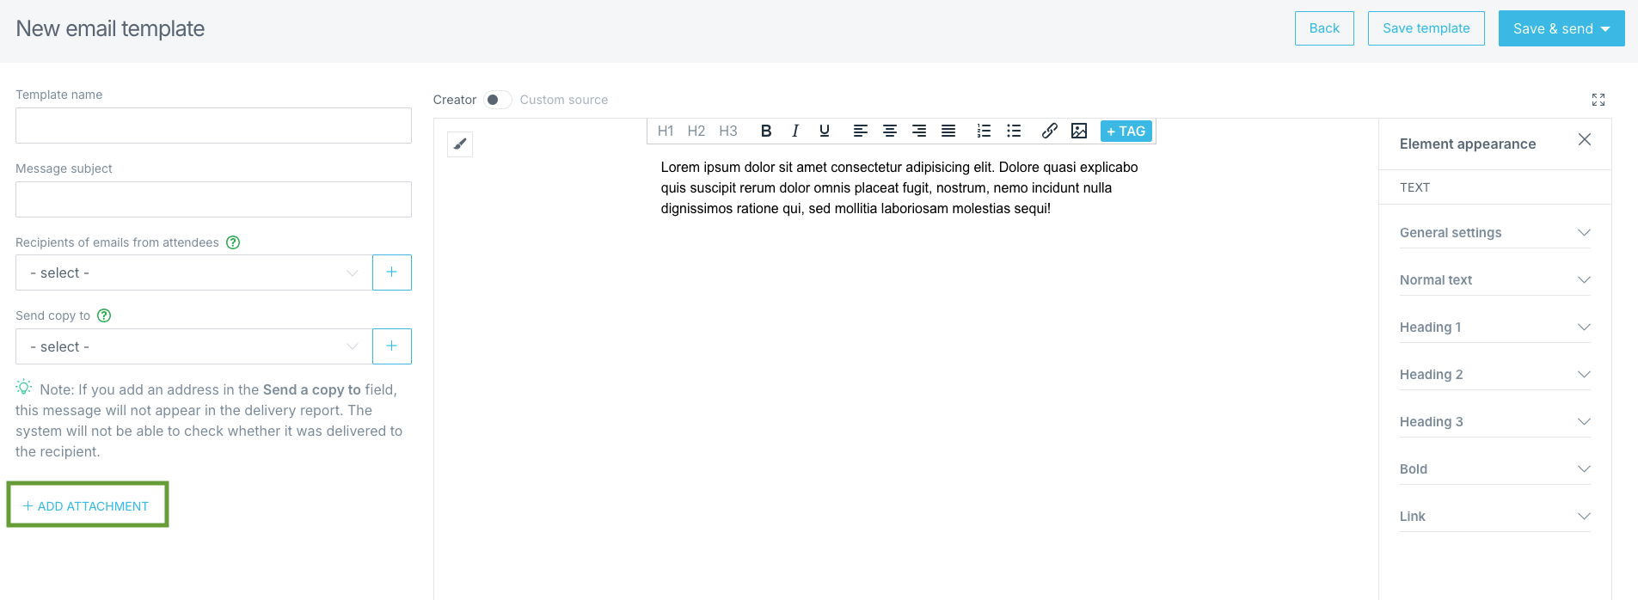The width and height of the screenshot is (1638, 600).
Task: Toggle italic formatting in editor toolbar
Action: [795, 131]
